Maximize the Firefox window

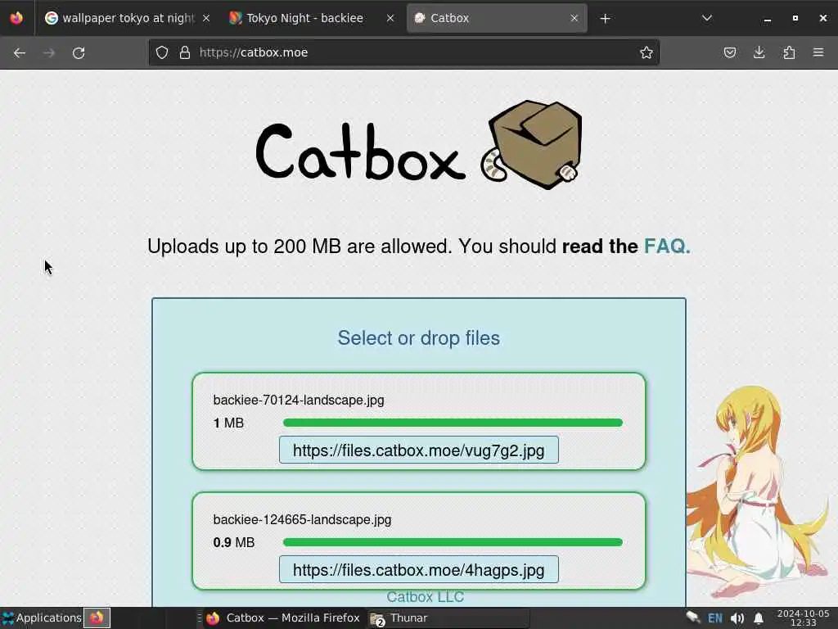point(795,18)
